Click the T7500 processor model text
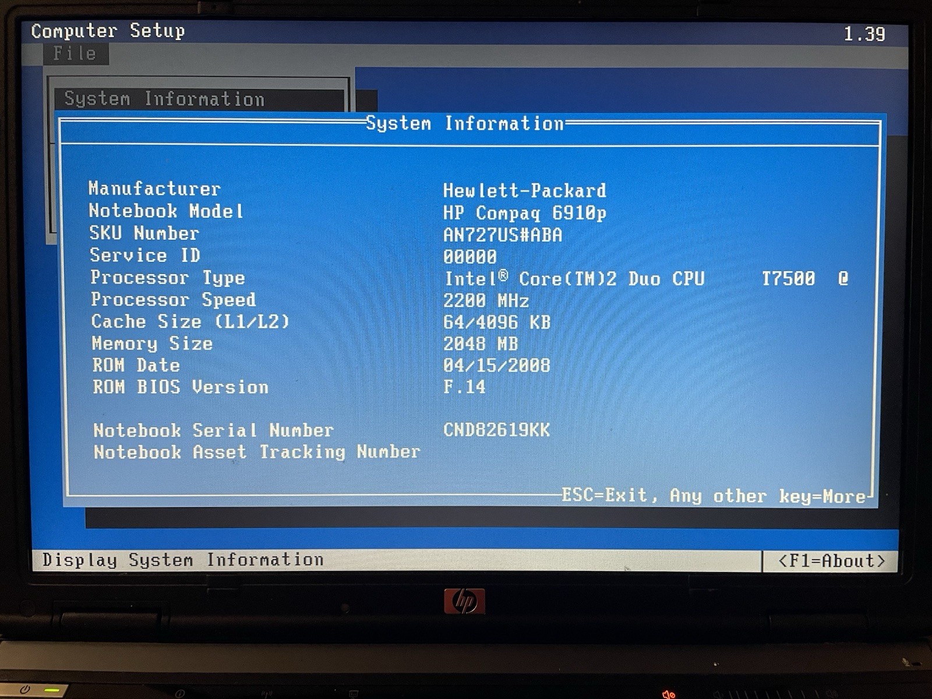Viewport: 932px width, 699px height. (789, 278)
